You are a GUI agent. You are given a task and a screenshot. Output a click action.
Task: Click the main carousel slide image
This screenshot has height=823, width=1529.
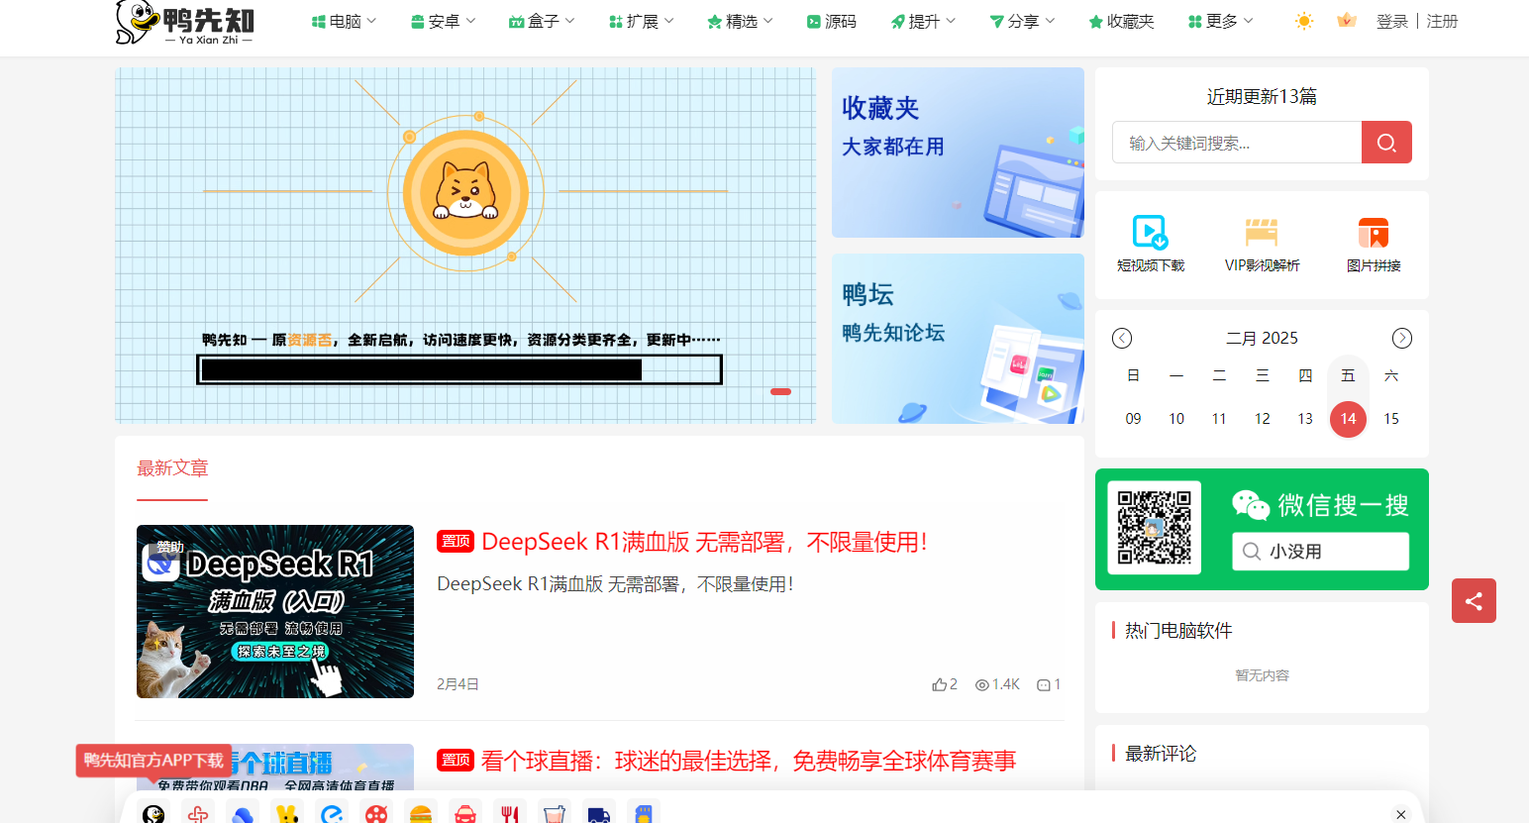465,246
